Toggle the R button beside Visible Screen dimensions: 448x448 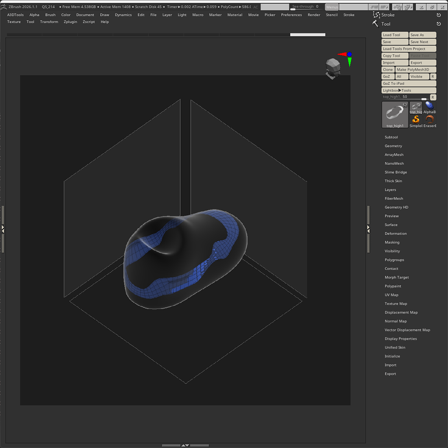click(433, 76)
